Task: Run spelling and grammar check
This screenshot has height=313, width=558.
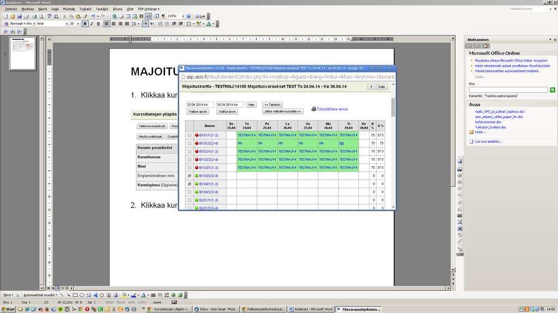Action: tap(50, 16)
